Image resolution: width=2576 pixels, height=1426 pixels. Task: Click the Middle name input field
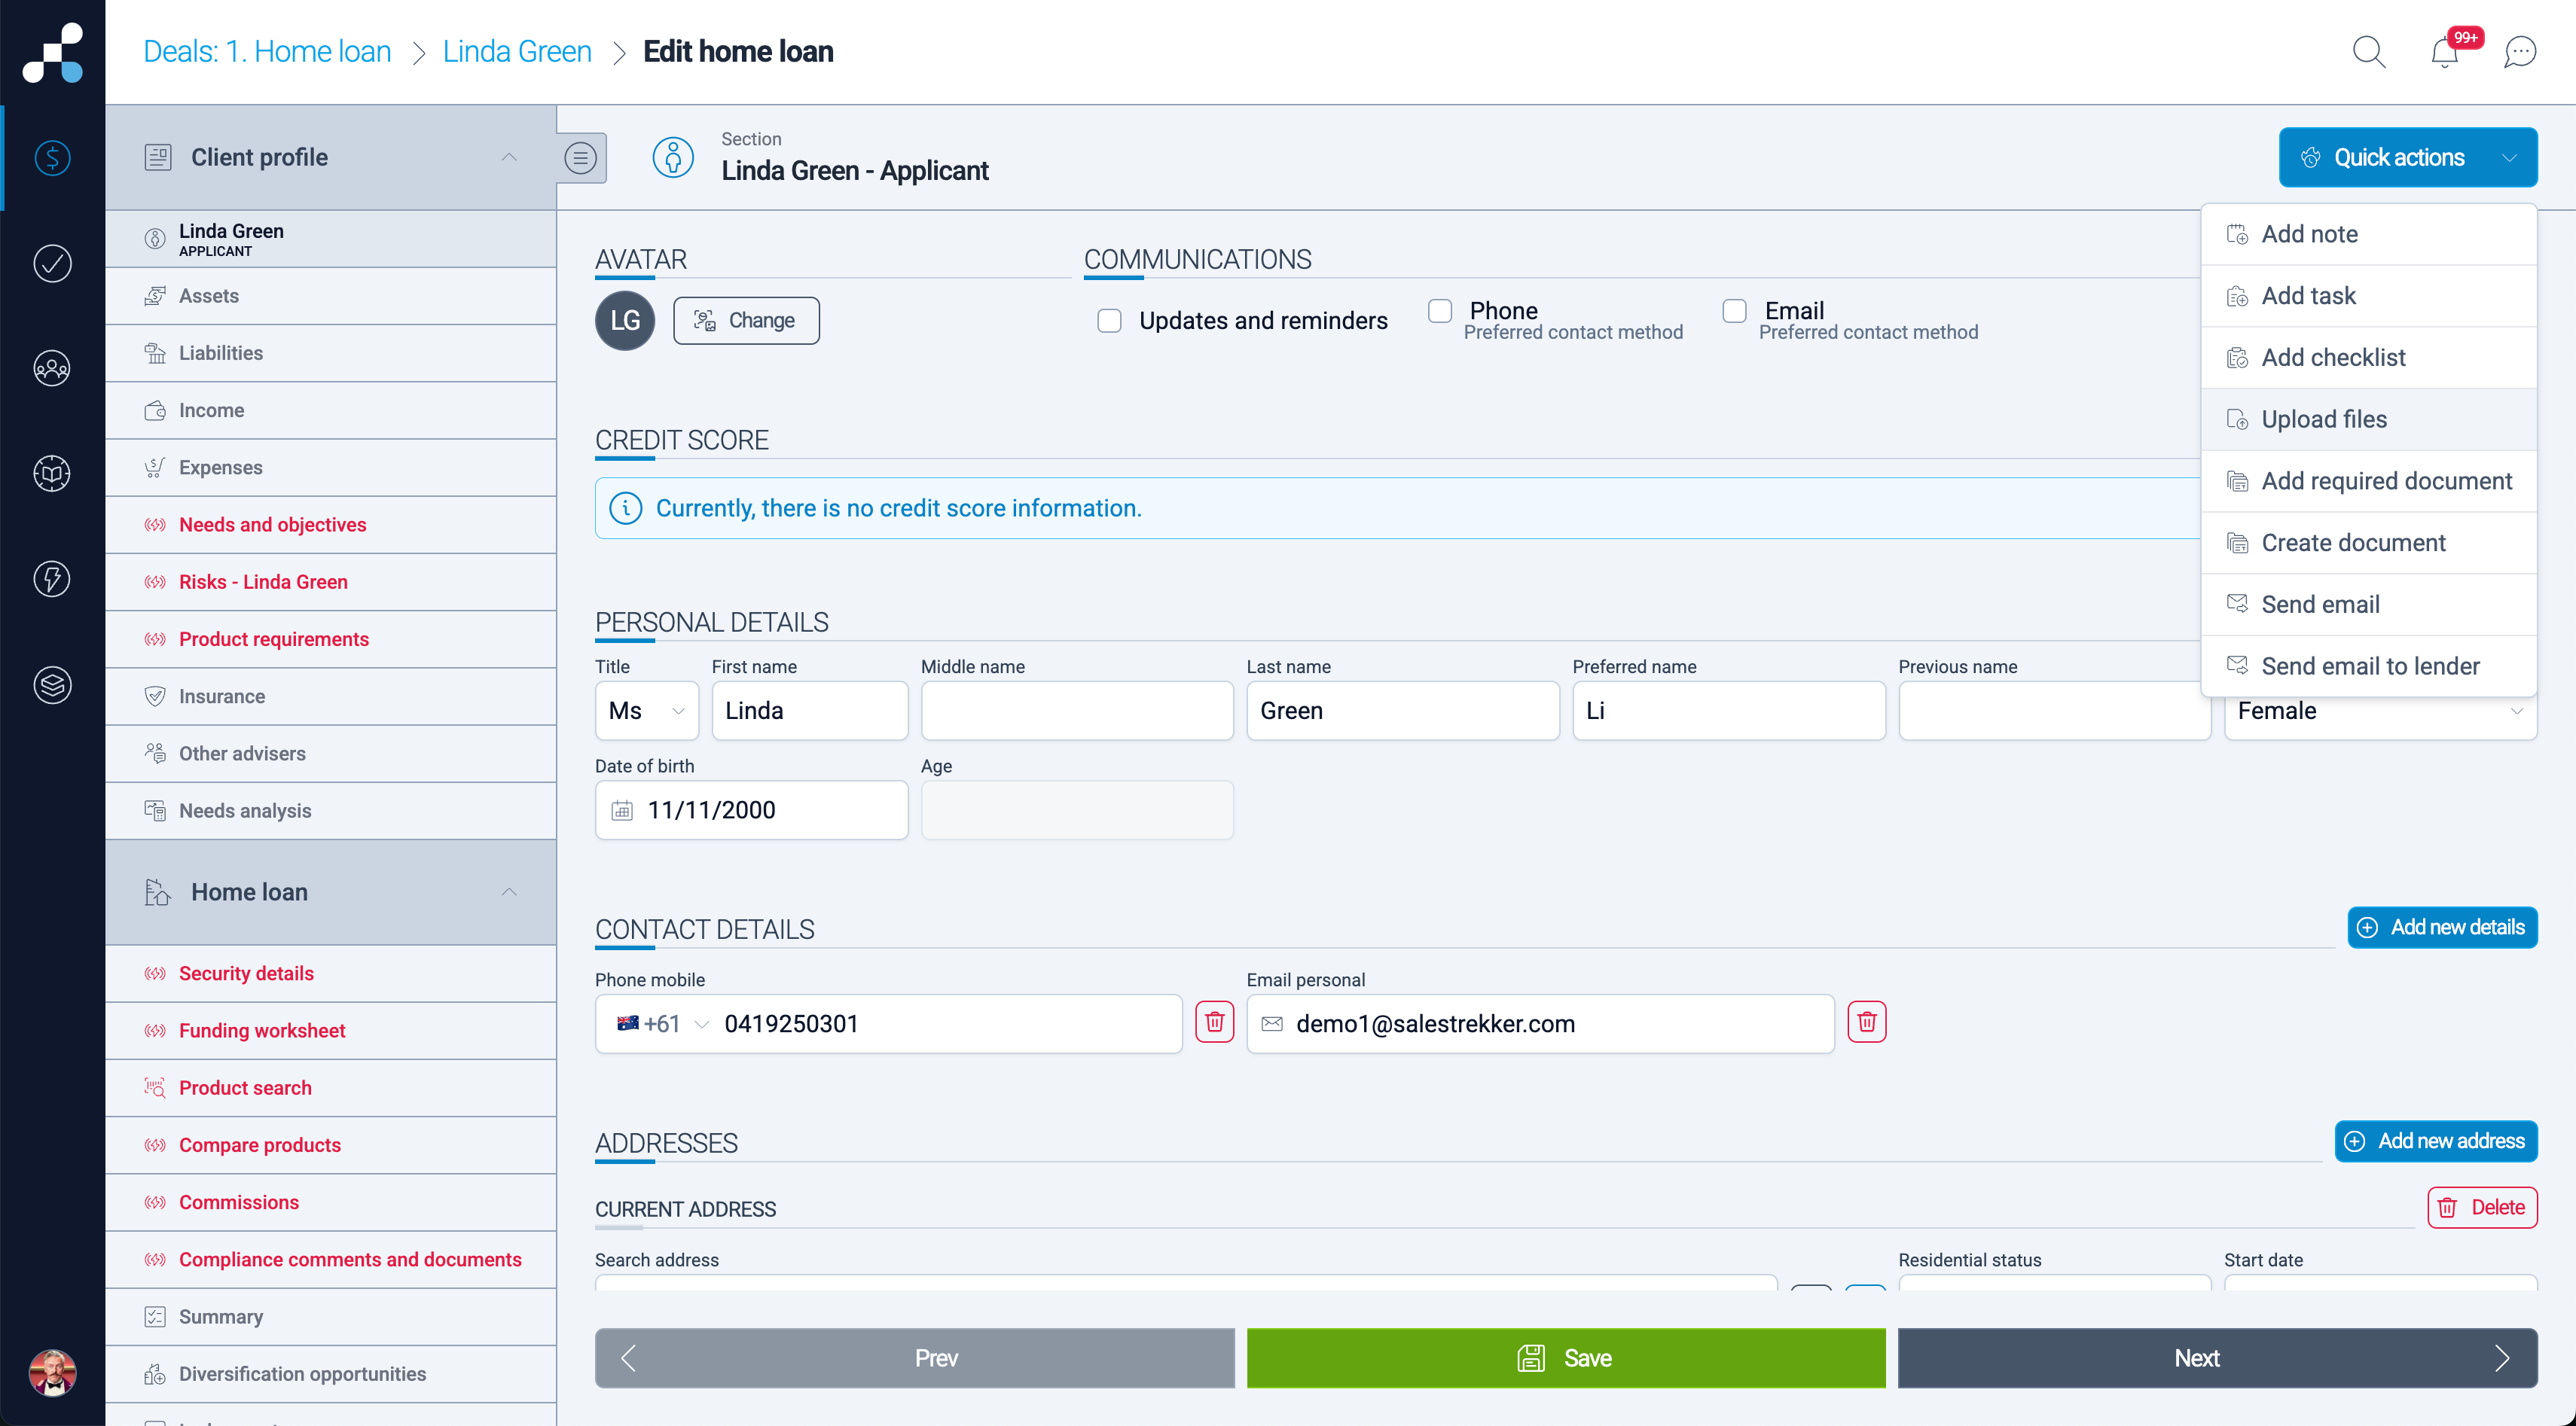coord(1077,711)
